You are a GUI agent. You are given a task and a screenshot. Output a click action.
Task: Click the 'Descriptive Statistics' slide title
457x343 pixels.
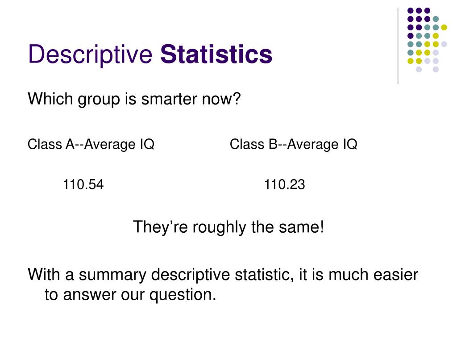pos(150,54)
